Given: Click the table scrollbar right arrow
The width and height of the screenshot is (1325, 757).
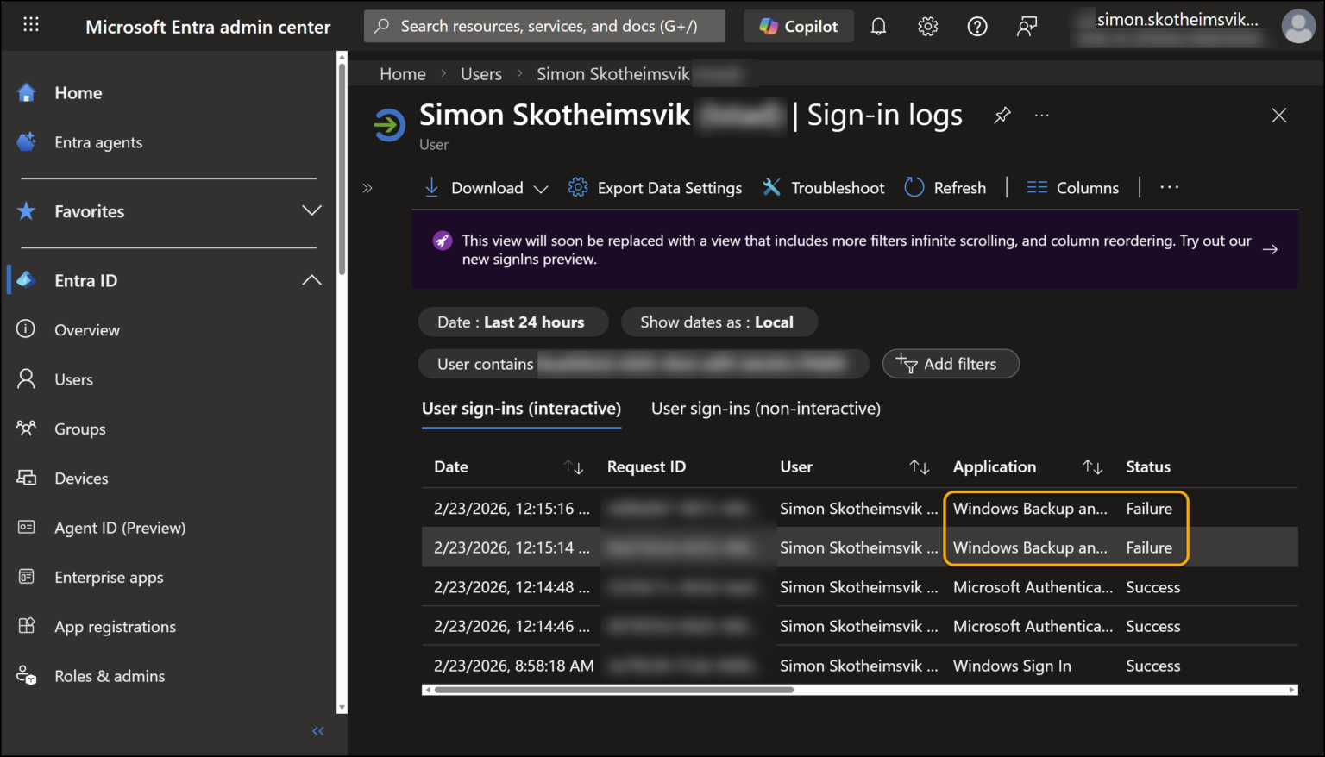Looking at the screenshot, I should 1292,690.
